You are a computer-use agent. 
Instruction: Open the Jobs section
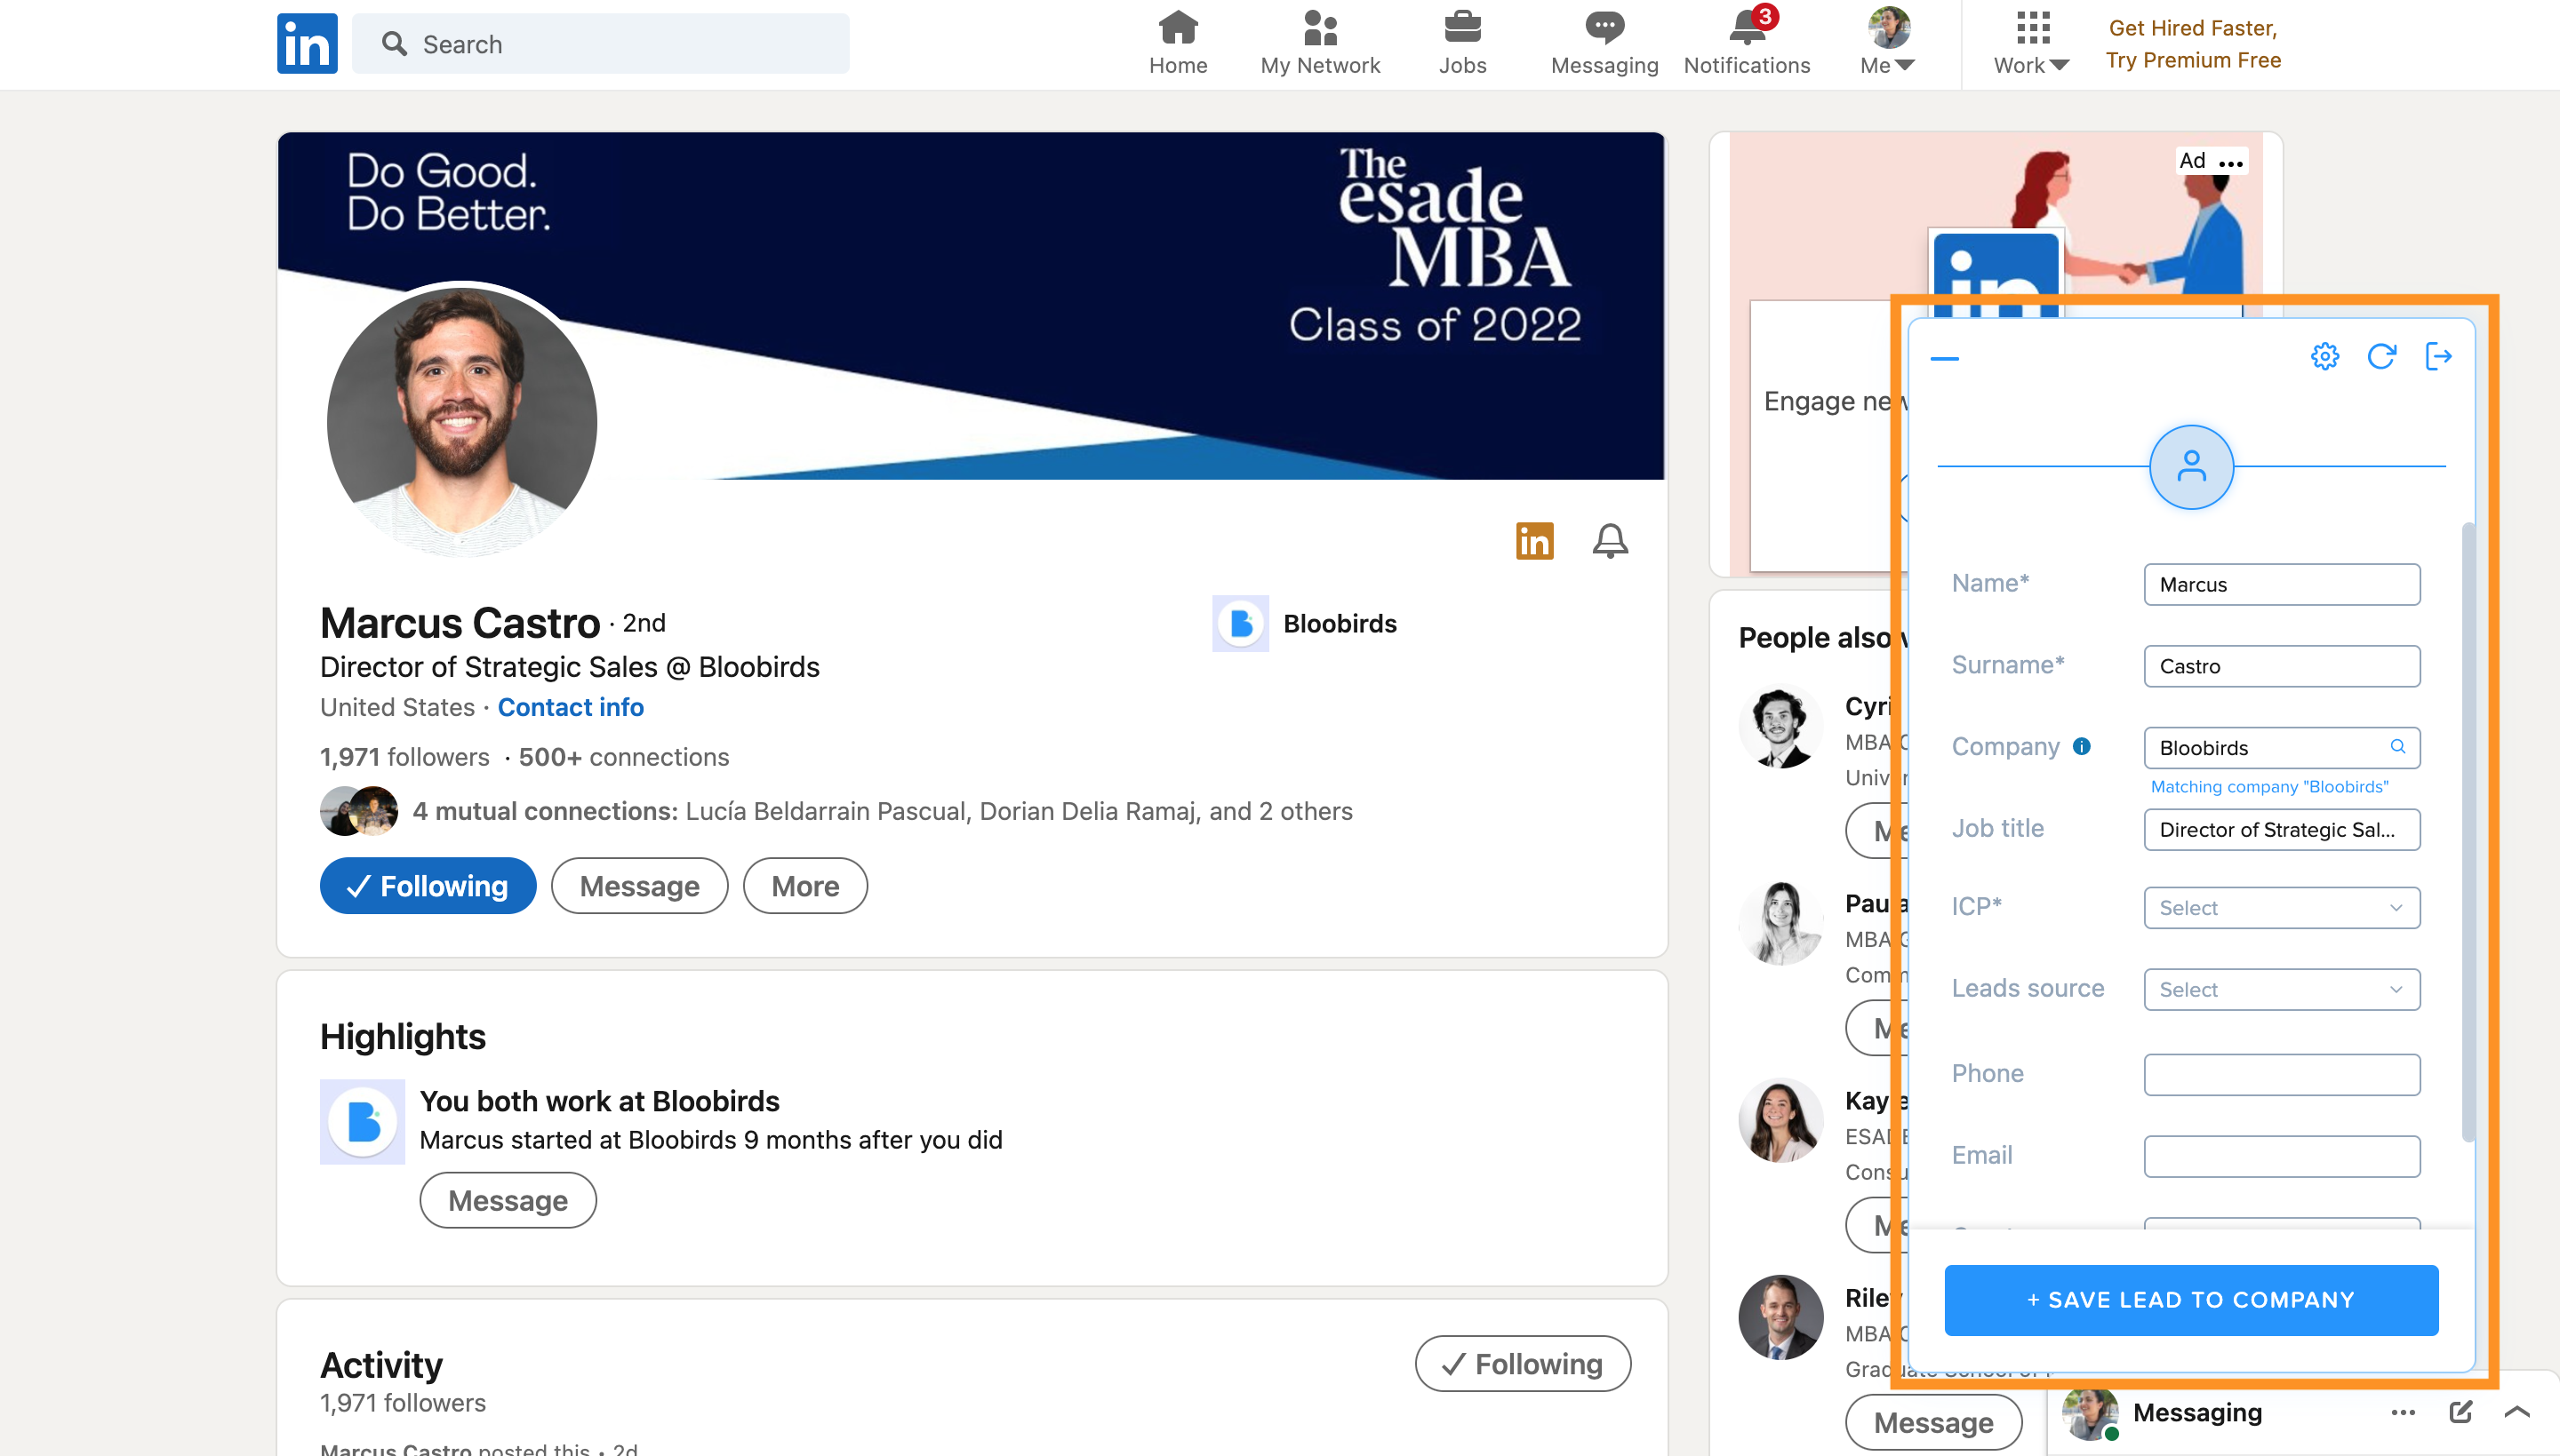pyautogui.click(x=1461, y=44)
